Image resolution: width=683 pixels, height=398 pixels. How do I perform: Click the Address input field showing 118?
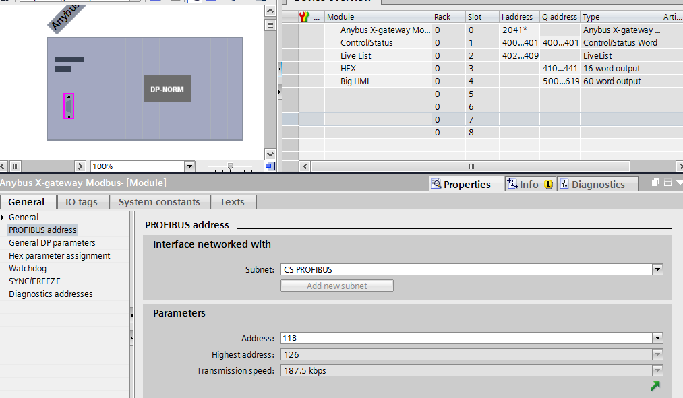tap(467, 338)
